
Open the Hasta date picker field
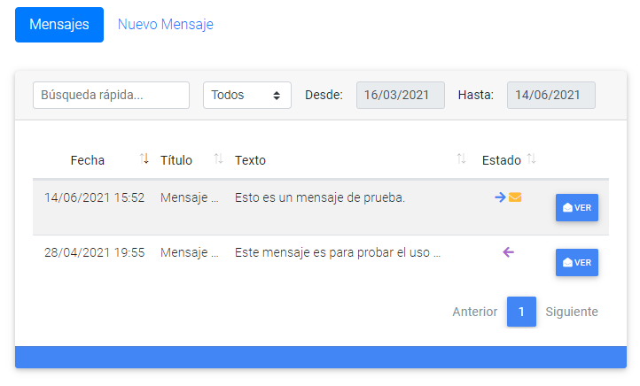point(551,95)
